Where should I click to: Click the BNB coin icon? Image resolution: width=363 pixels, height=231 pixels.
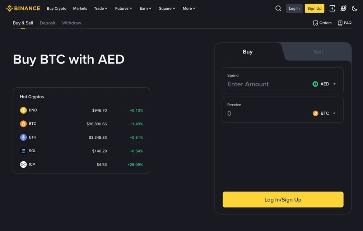coord(23,110)
